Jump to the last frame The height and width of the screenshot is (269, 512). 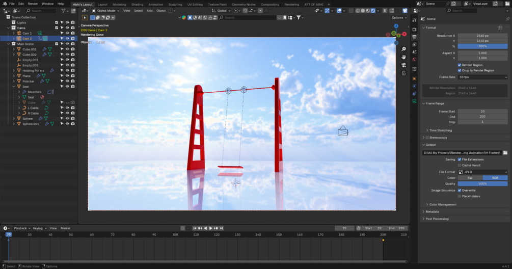222,228
